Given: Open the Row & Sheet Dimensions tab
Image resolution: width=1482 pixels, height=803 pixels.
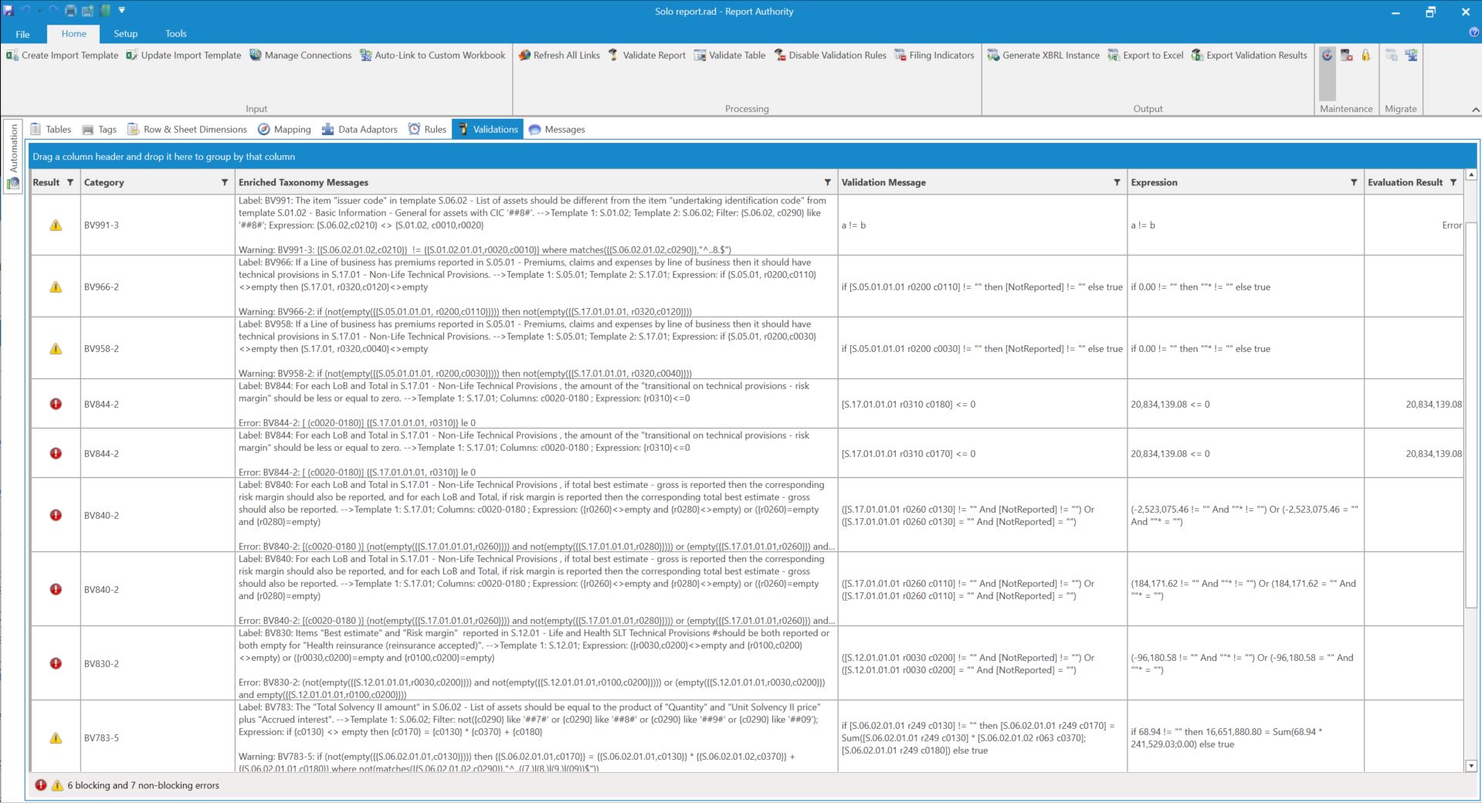Looking at the screenshot, I should click(187, 130).
